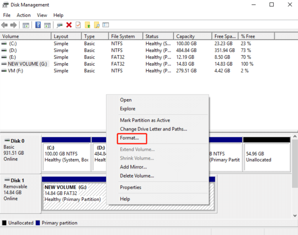The height and width of the screenshot is (235, 298).
Task: Click the yellow page with green arrow icon
Action: (88, 25)
